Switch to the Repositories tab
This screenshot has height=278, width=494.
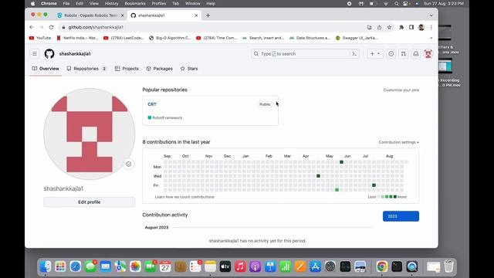point(86,69)
